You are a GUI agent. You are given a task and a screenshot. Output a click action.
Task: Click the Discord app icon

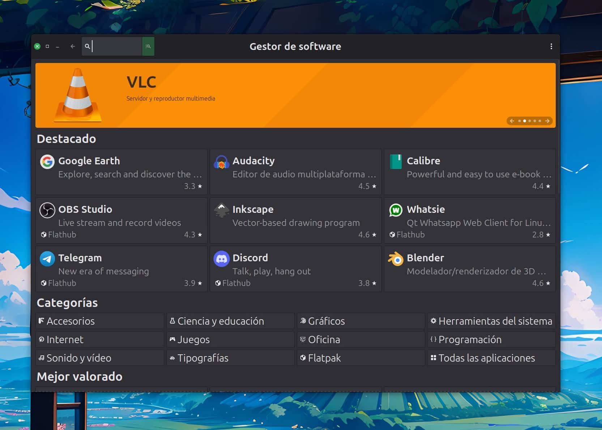coord(221,259)
